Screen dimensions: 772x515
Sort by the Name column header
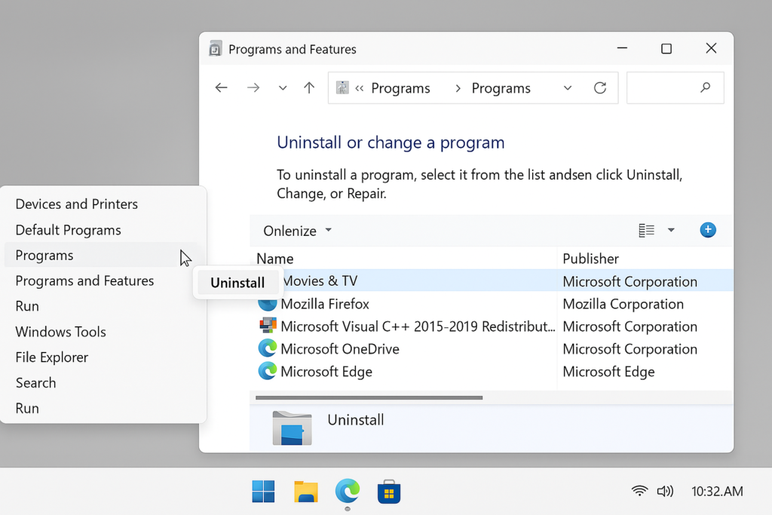pyautogui.click(x=274, y=259)
